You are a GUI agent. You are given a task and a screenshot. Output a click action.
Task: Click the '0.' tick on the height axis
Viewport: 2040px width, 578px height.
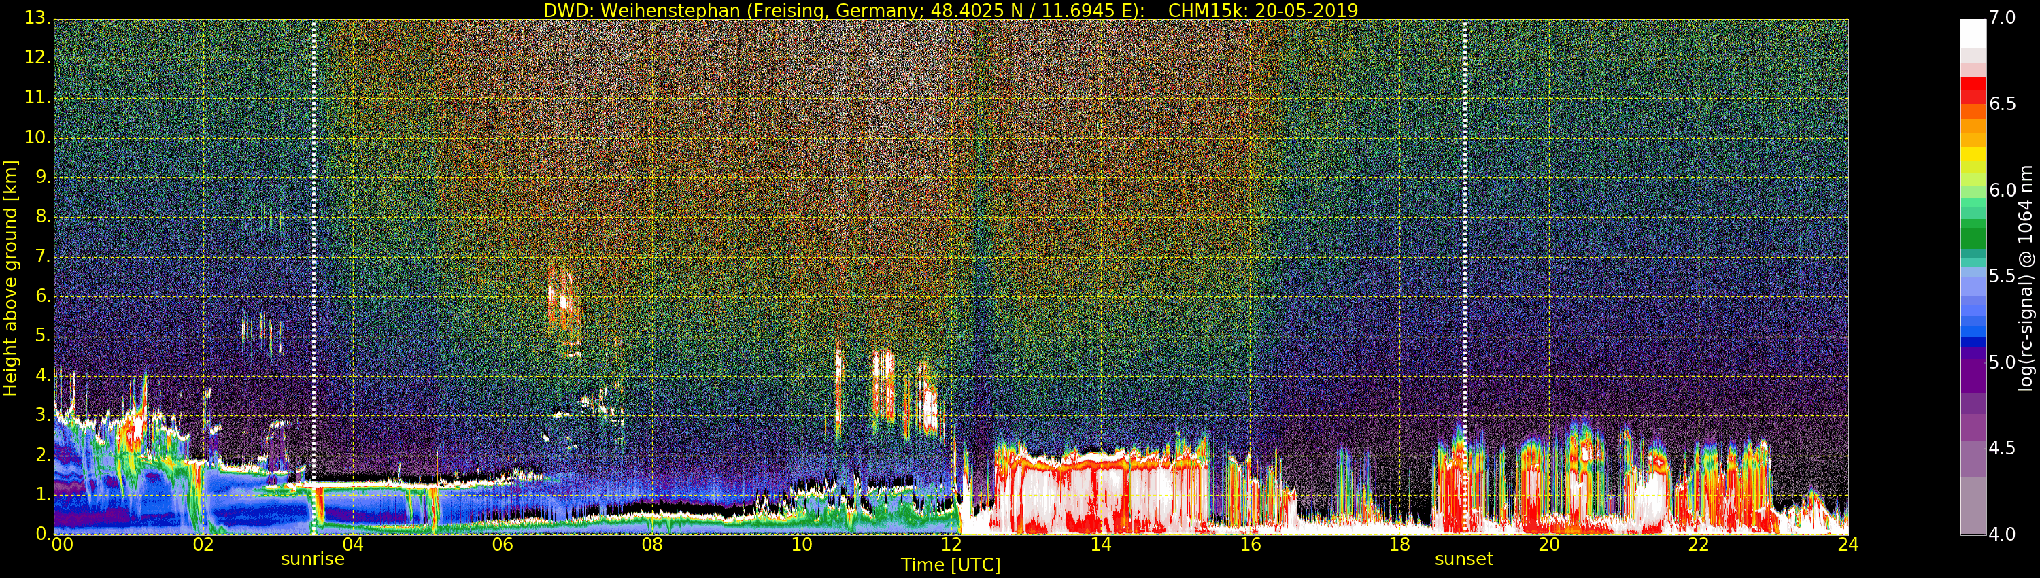coord(41,534)
